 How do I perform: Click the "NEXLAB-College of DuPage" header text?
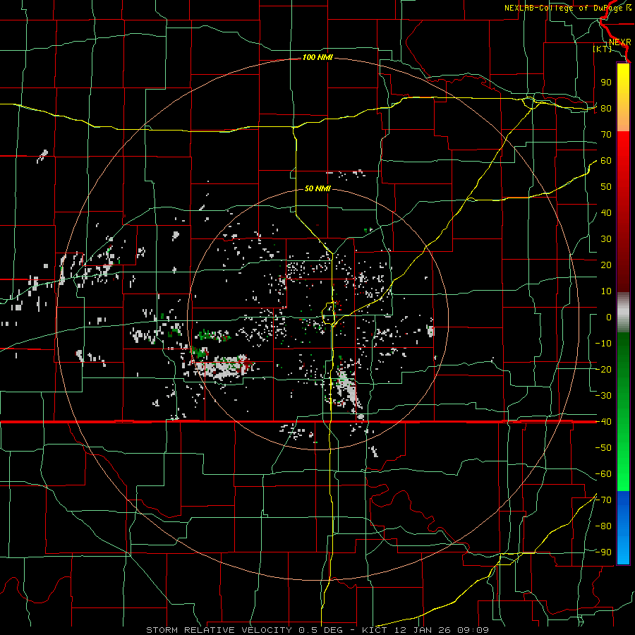pyautogui.click(x=564, y=8)
